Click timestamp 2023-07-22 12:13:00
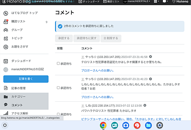 point(129,106)
